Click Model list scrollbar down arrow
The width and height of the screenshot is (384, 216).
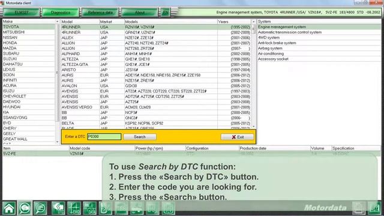(x=254, y=127)
